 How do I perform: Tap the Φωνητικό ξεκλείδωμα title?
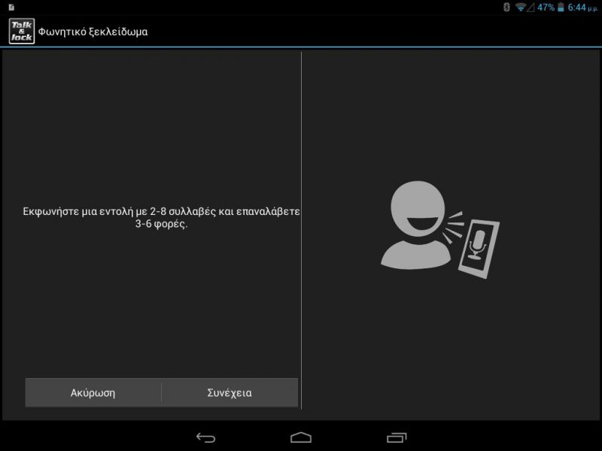click(93, 32)
